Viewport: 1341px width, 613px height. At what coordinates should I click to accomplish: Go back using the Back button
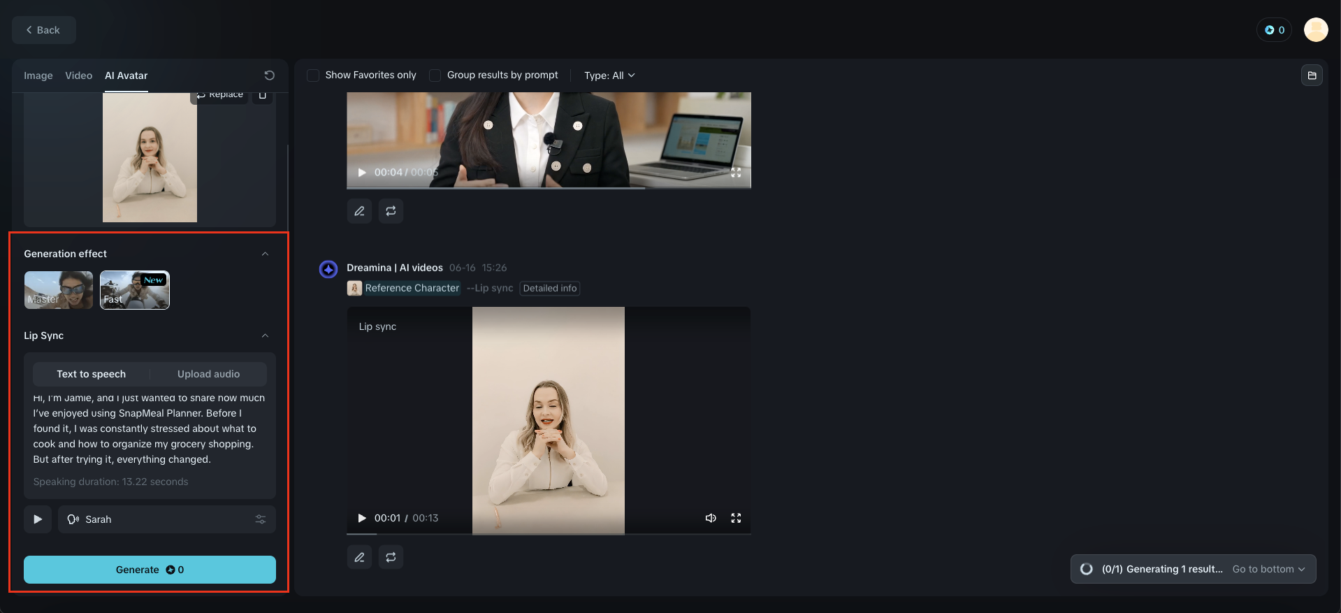43,30
